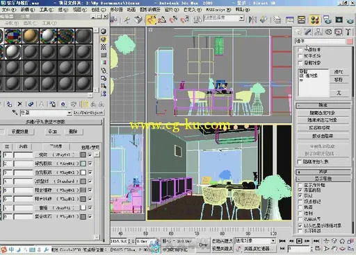Viewport: 356px width, 255px height.
Task: Toggle the first checkbox under Display Properties
Action: 300,185
